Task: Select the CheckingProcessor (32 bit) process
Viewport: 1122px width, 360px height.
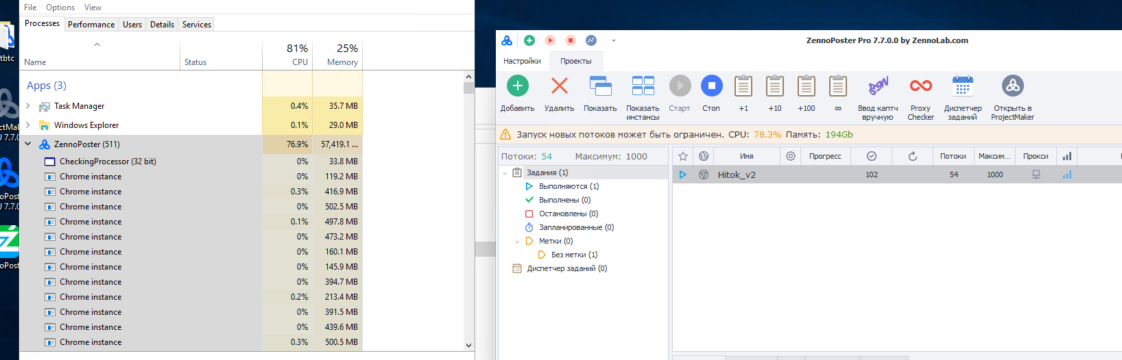Action: coord(108,162)
